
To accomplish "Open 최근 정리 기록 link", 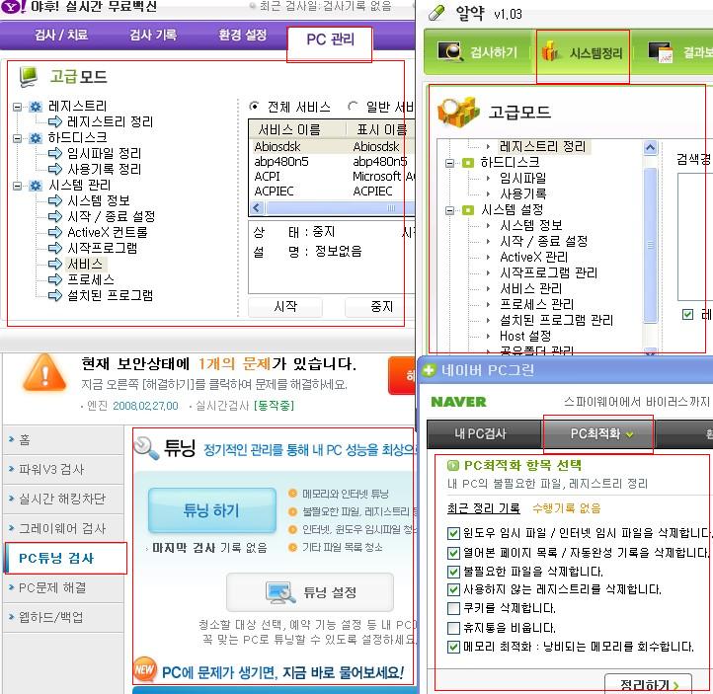I will [483, 508].
